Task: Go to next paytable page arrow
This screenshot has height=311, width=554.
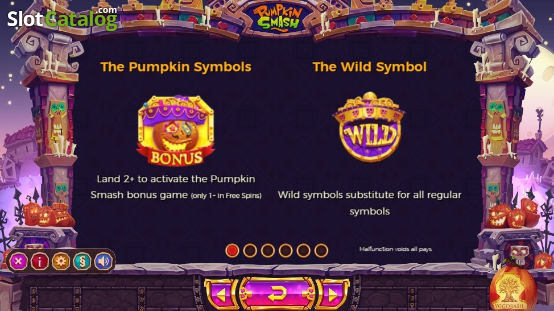Action: point(332,295)
